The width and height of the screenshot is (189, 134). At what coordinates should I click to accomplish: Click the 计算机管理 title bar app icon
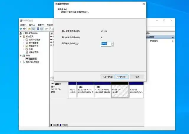click(21, 20)
